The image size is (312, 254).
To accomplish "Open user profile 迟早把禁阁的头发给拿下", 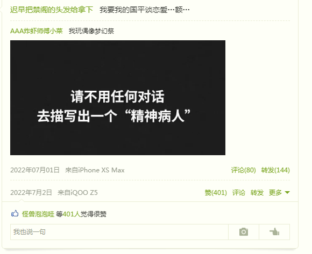I will click(x=52, y=10).
